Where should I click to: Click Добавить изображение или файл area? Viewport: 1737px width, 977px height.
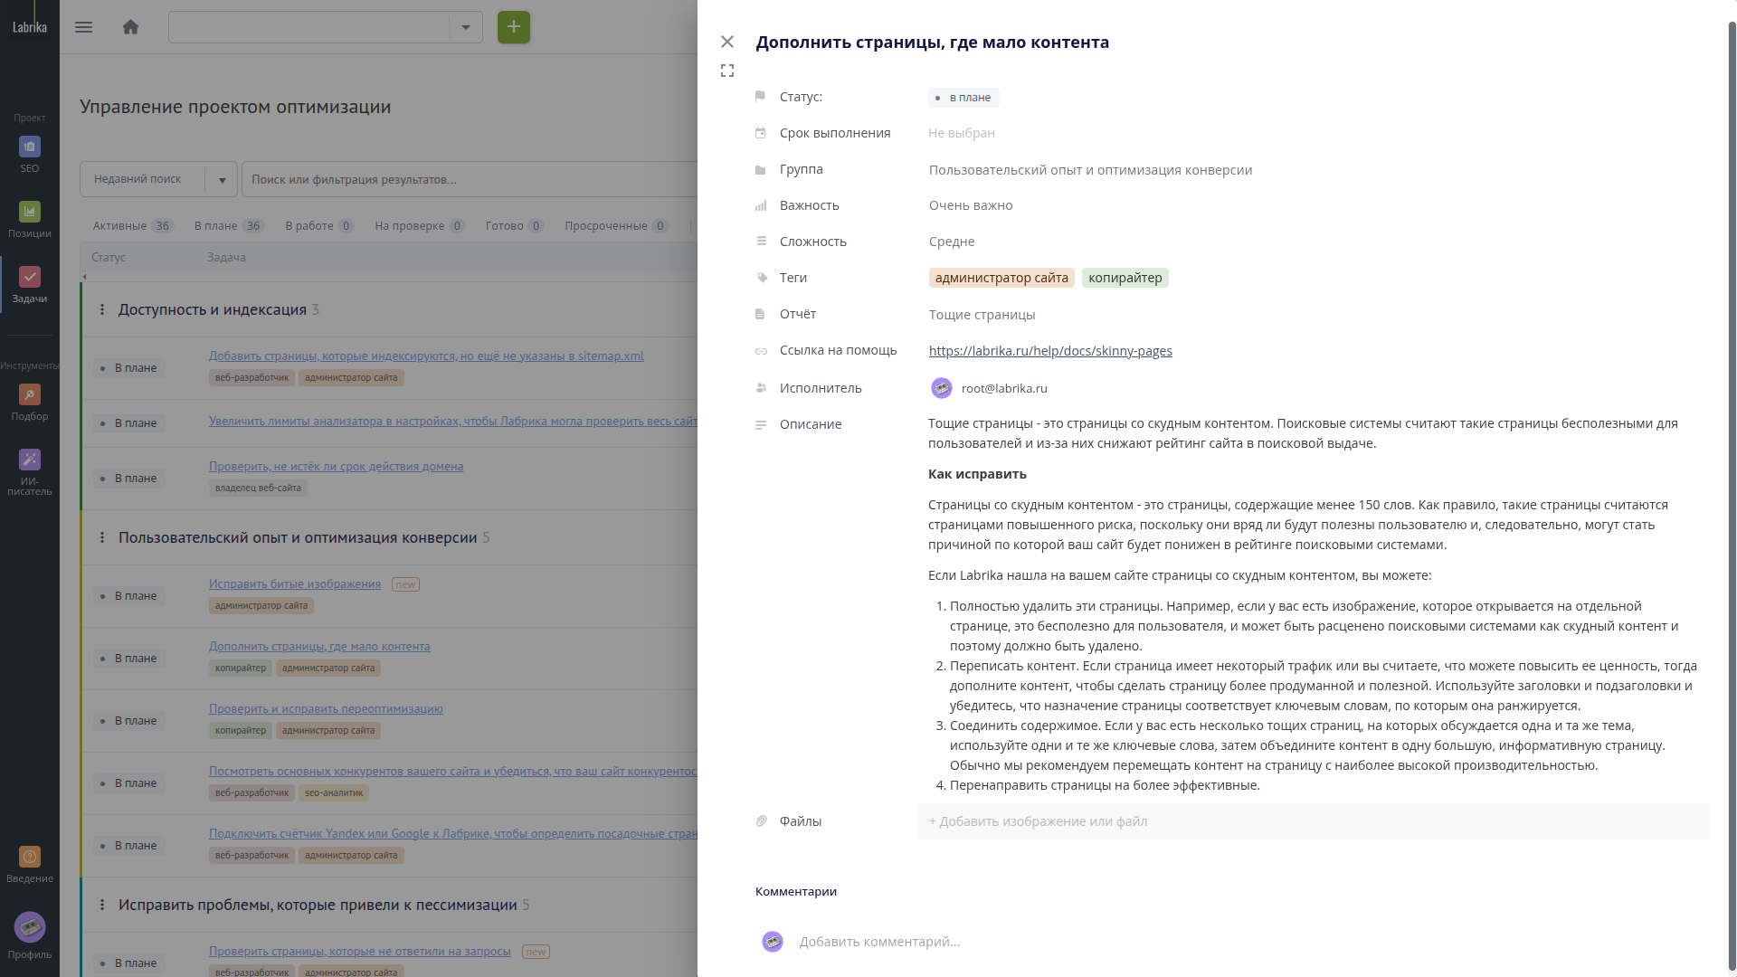click(1313, 821)
